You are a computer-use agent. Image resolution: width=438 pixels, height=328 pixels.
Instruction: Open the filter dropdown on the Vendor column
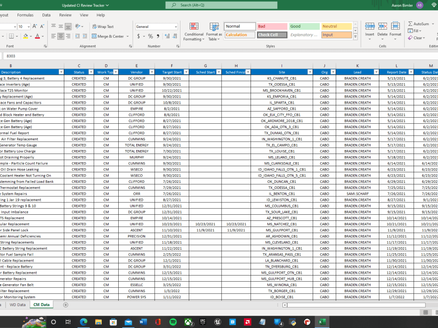(x=151, y=72)
